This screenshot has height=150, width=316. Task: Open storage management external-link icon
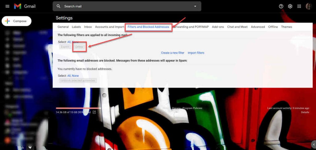tap(94, 112)
